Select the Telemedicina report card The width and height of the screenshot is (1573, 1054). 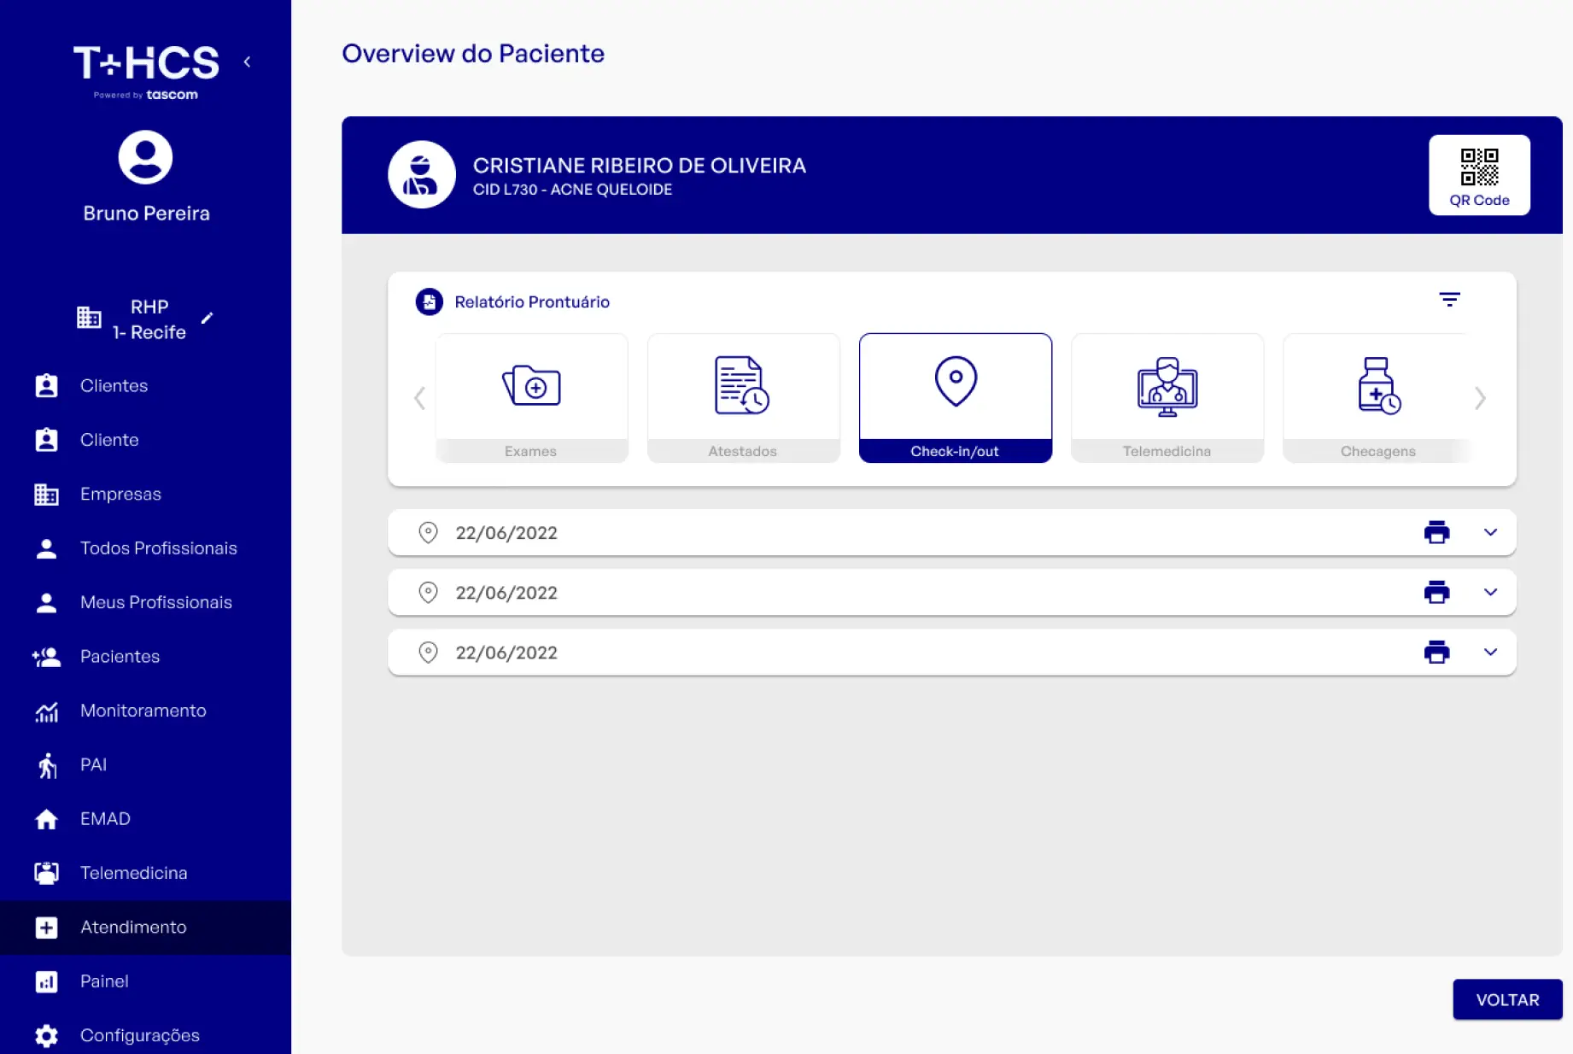tap(1167, 398)
